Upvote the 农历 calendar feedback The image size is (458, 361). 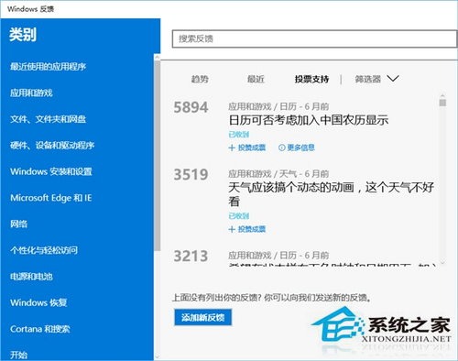[247, 148]
